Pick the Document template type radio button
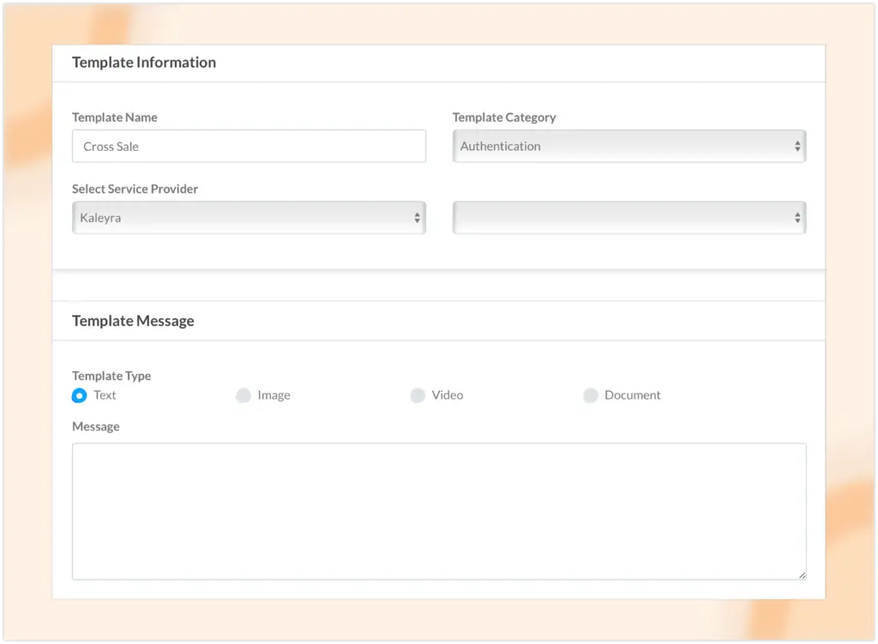The width and height of the screenshot is (878, 644). pyautogui.click(x=590, y=395)
